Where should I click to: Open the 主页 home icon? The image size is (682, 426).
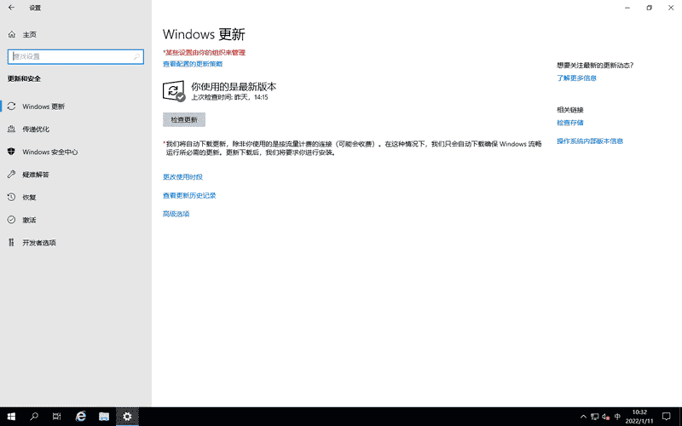pos(12,34)
